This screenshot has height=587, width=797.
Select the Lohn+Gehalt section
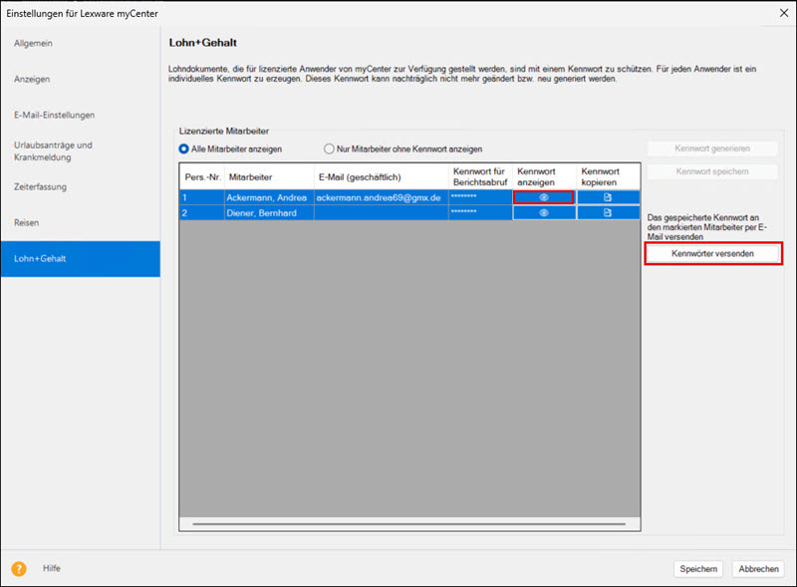[81, 259]
